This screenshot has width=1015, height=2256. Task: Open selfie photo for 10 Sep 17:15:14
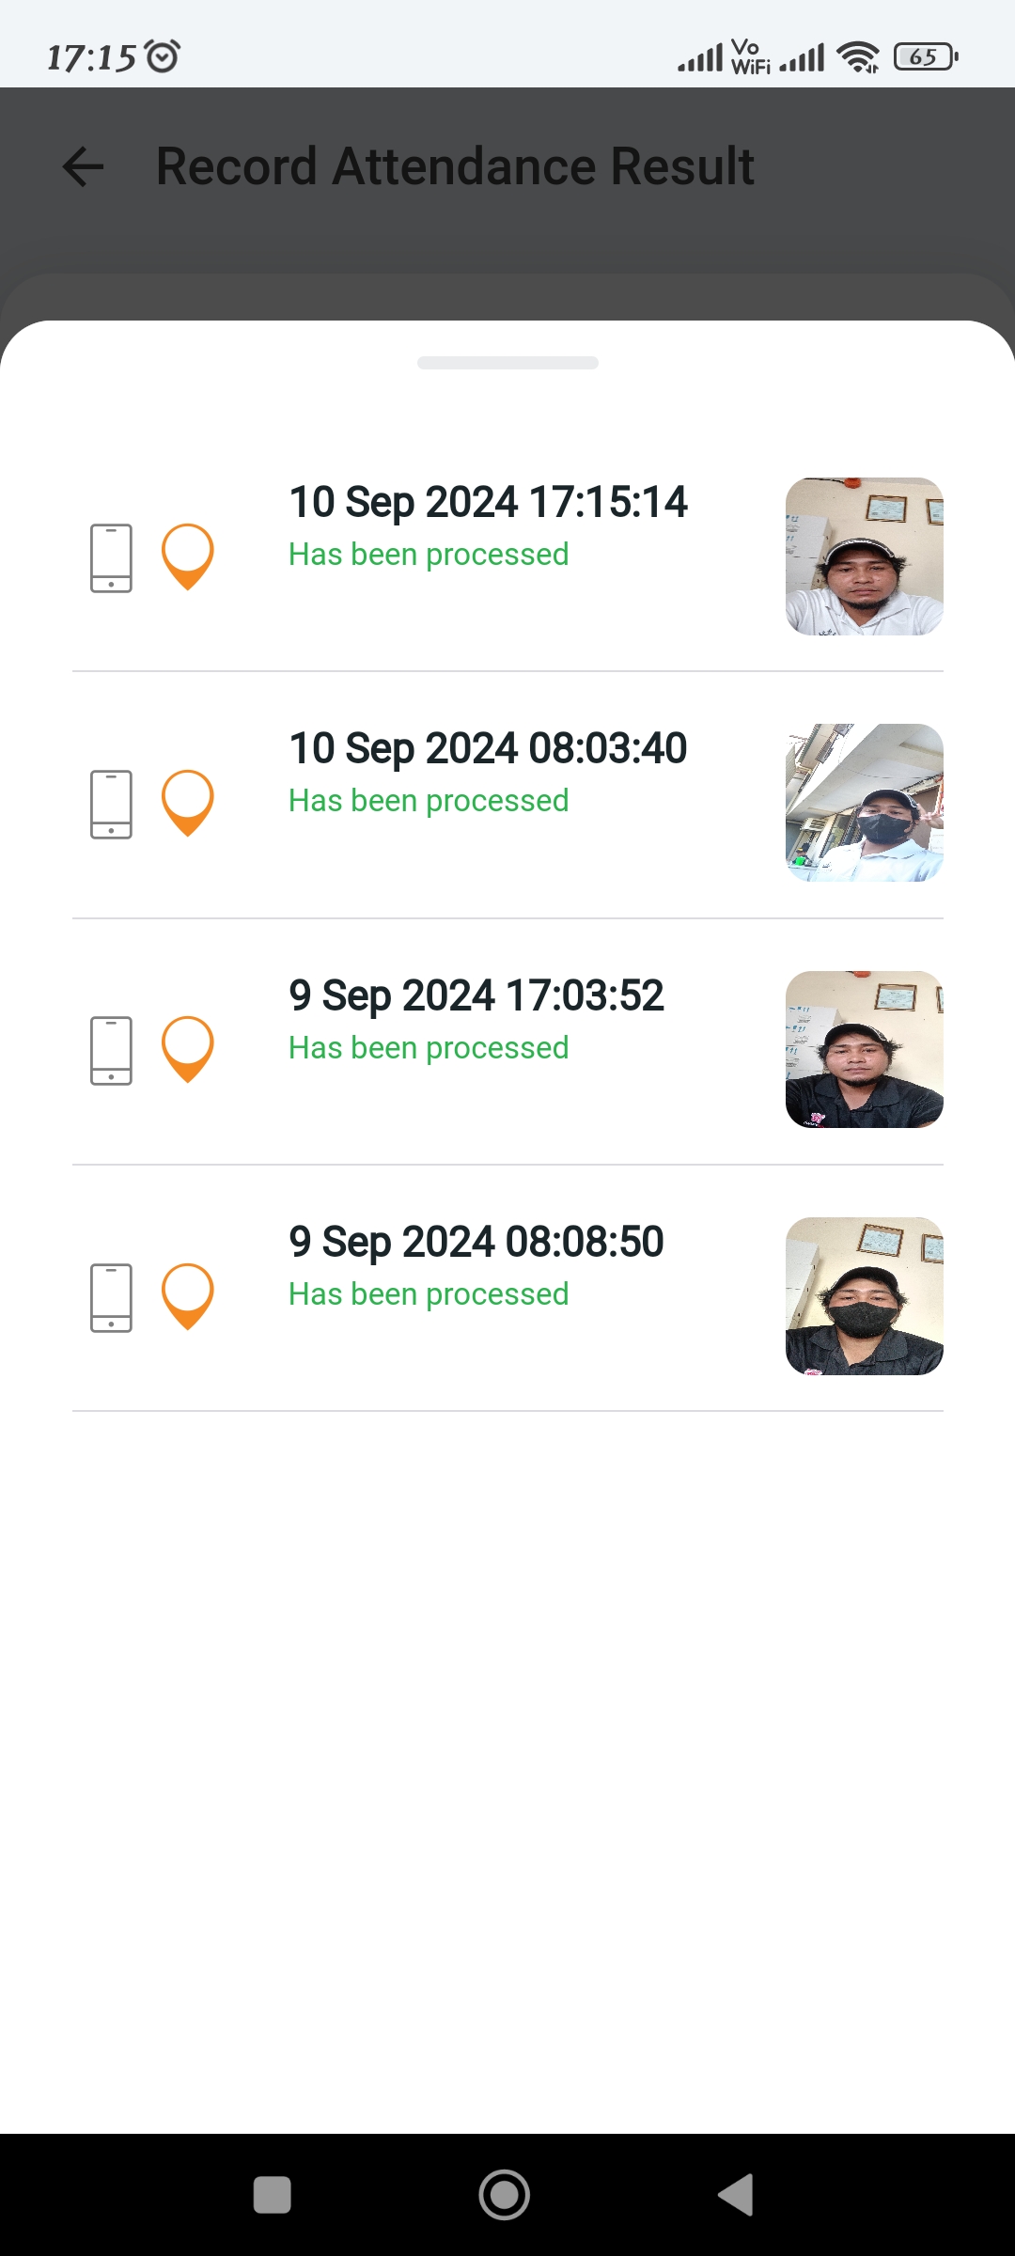864,556
